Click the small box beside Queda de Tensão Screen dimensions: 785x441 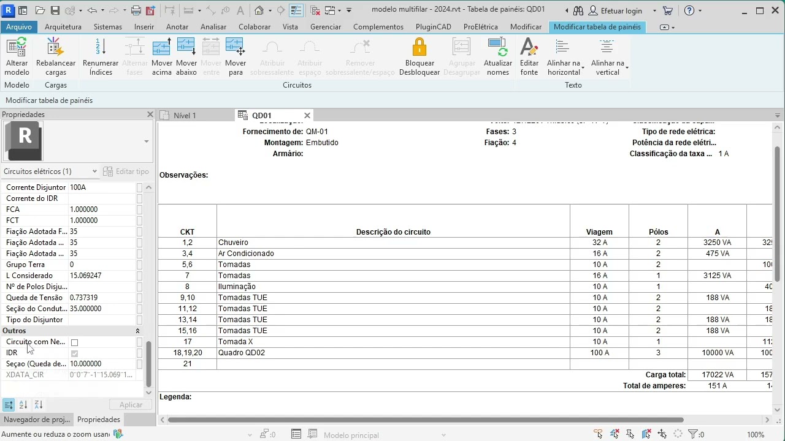(139, 298)
